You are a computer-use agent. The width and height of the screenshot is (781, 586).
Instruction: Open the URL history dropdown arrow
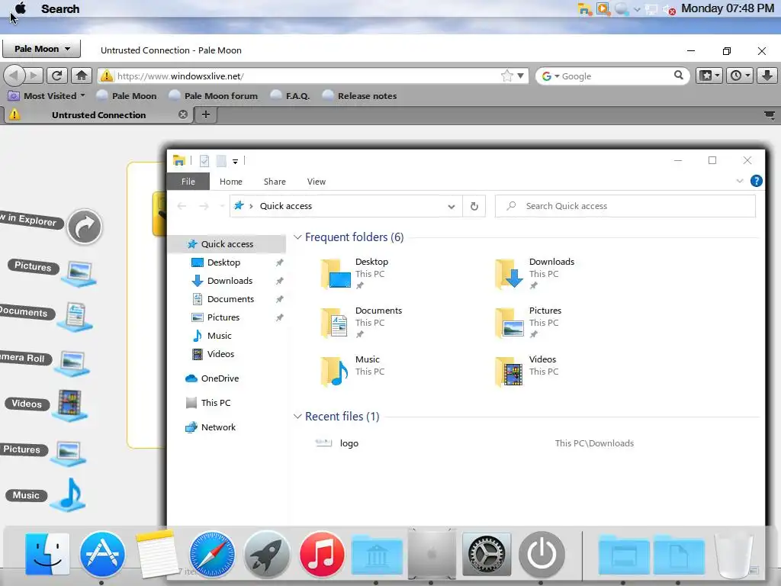520,76
